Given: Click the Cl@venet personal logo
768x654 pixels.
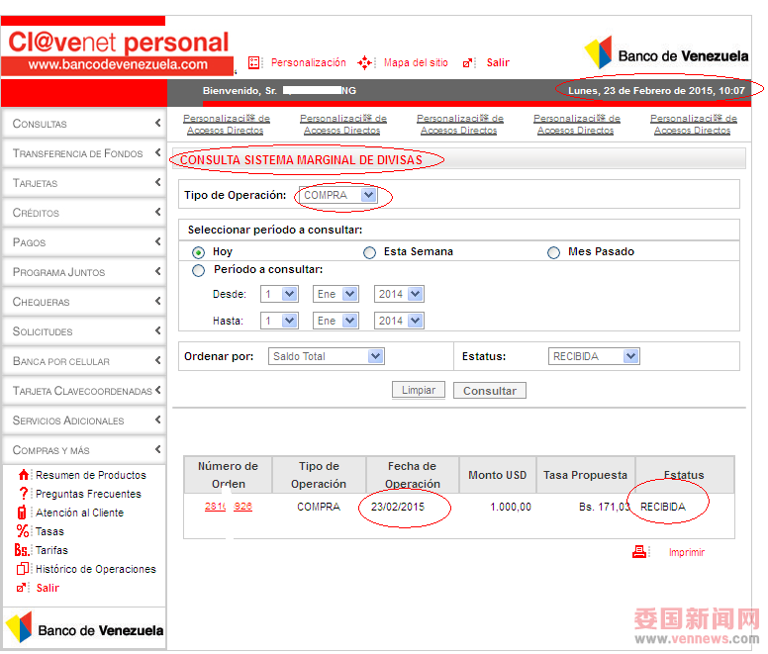Looking at the screenshot, I should click(118, 51).
